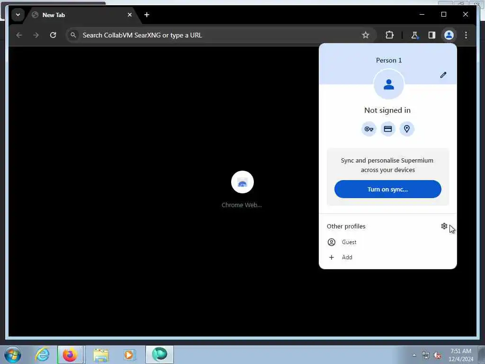Image resolution: width=485 pixels, height=364 pixels.
Task: Click the profile avatar toolbar button
Action: pos(449,35)
